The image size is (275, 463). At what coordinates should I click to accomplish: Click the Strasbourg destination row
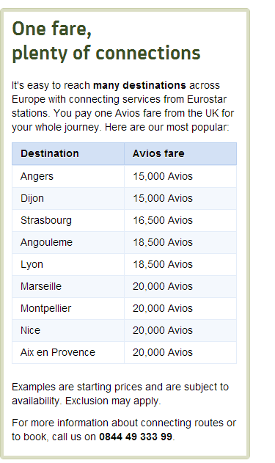(124, 220)
